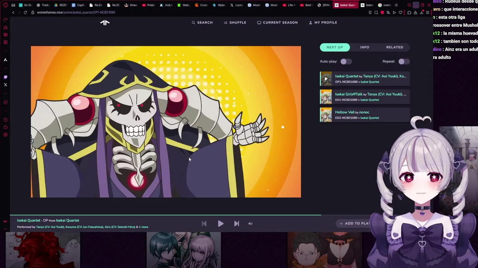The image size is (478, 268).
Task: Open Extensions cube sidebar icon
Action: point(5,127)
